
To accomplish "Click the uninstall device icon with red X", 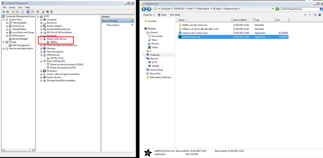I will point(47,12).
